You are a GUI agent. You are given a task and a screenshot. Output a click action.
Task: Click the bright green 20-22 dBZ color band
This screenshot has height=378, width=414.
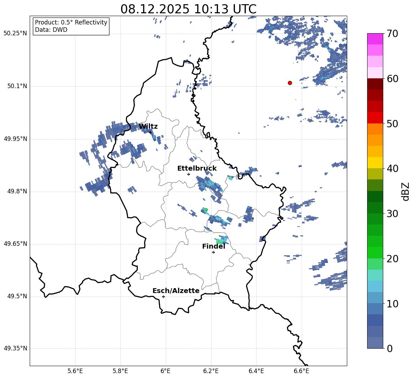[375, 253]
